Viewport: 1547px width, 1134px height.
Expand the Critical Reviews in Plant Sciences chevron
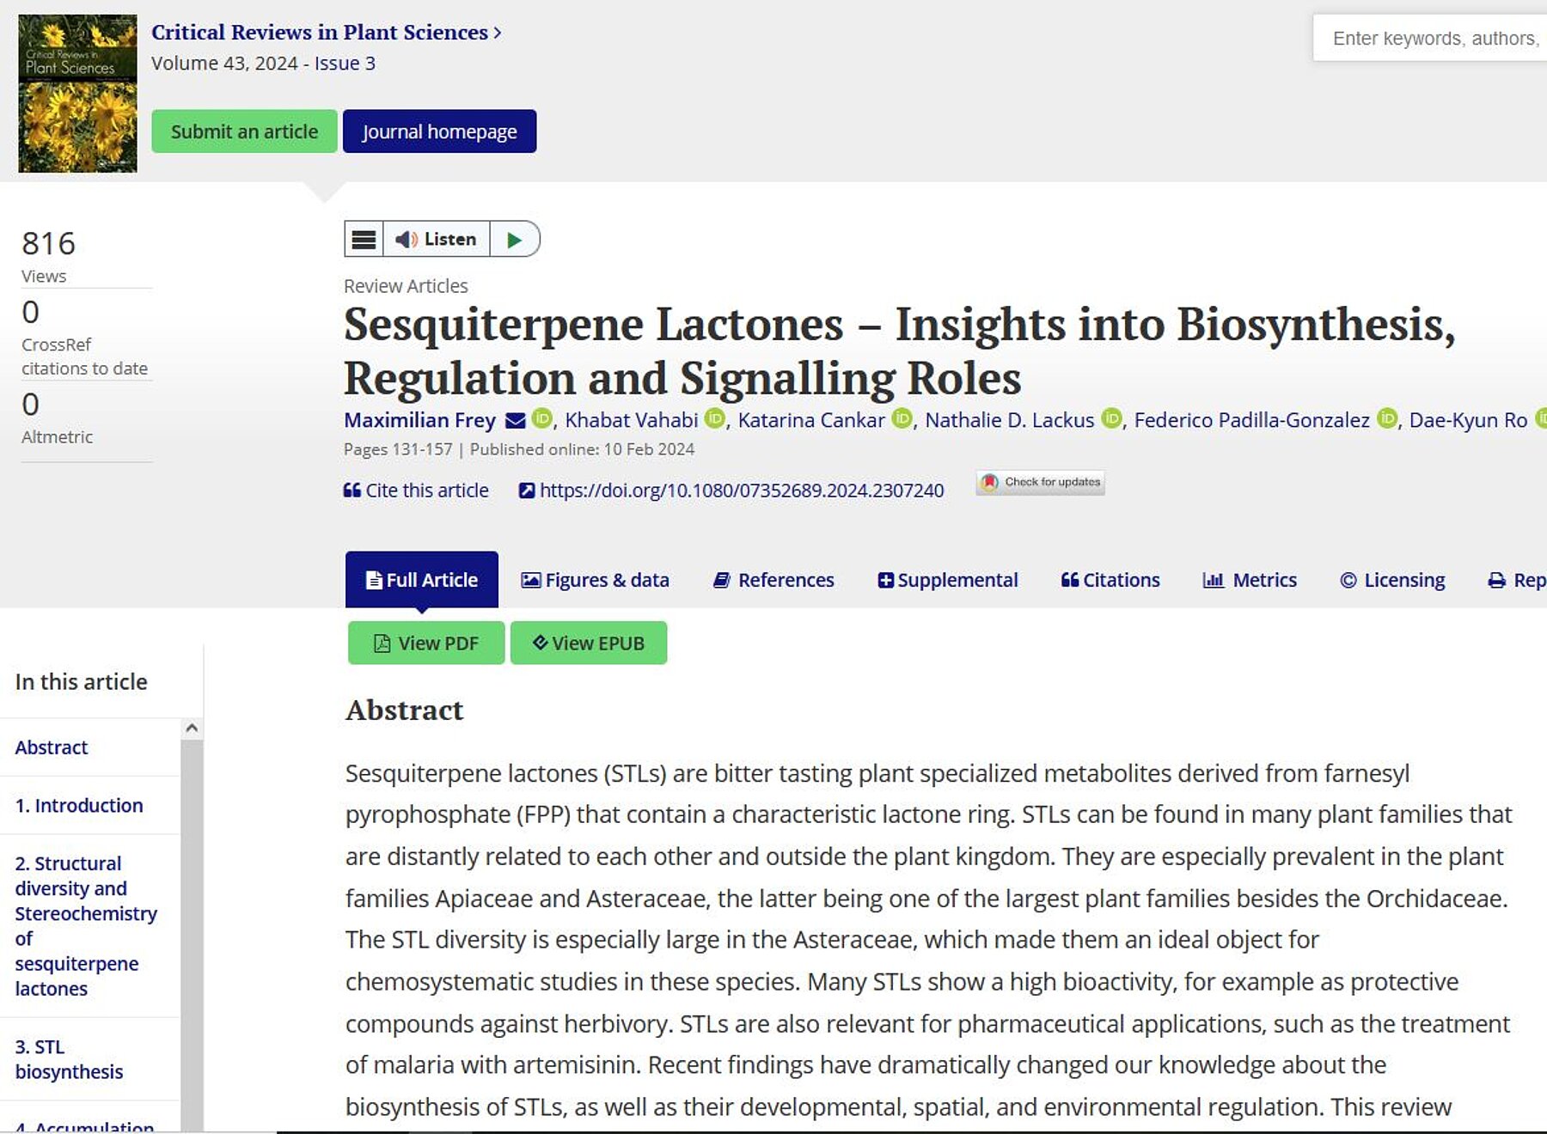coord(498,33)
